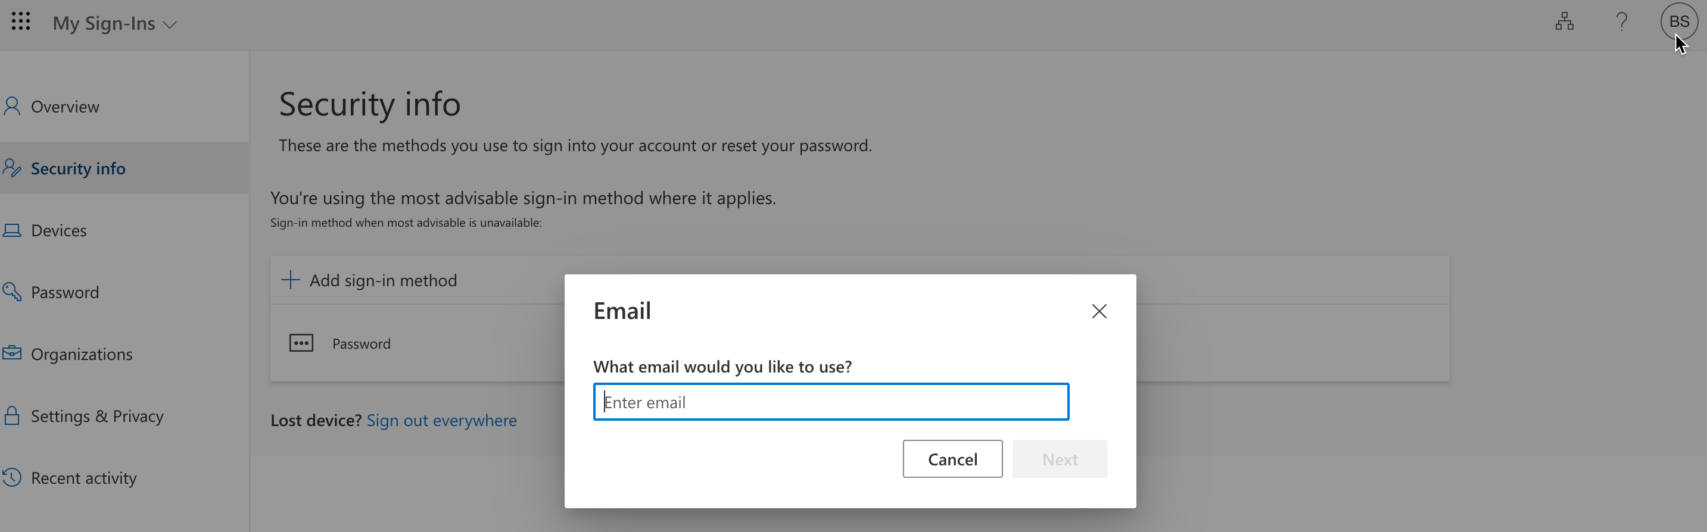Open the BS account avatar menu
Viewport: 1707px width, 532px height.
(x=1678, y=22)
